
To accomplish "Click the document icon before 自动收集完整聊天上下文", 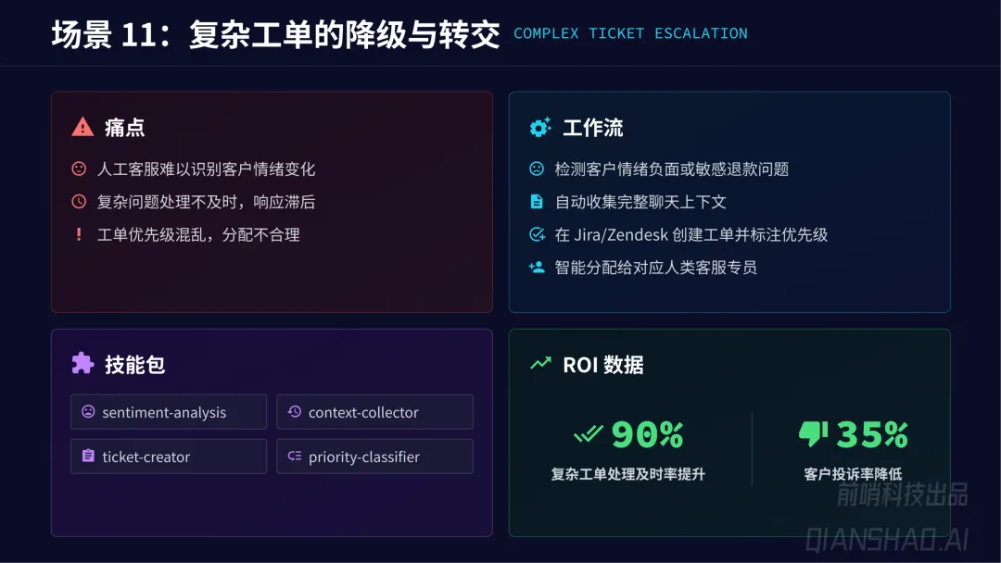I will [x=536, y=202].
